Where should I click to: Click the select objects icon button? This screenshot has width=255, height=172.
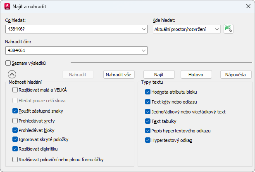coord(229,29)
